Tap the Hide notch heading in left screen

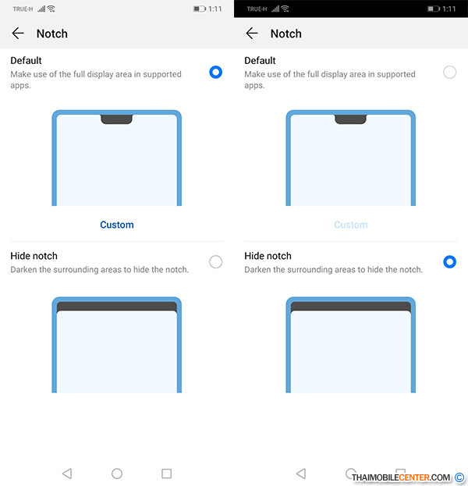pyautogui.click(x=34, y=256)
